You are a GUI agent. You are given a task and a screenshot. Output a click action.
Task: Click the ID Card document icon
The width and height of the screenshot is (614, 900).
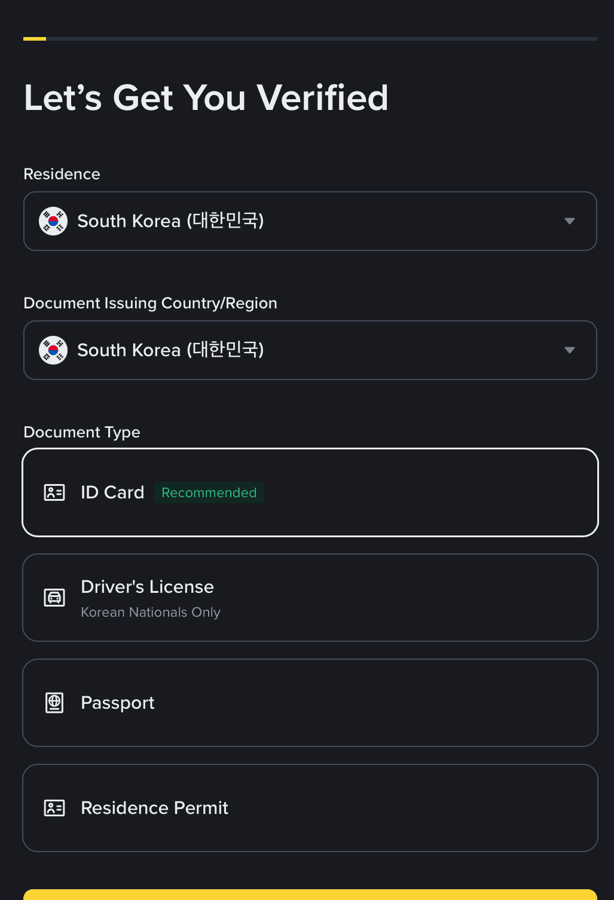(x=54, y=492)
